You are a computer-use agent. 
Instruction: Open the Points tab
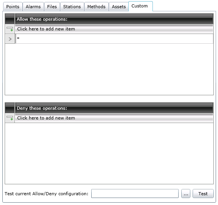pos(12,7)
